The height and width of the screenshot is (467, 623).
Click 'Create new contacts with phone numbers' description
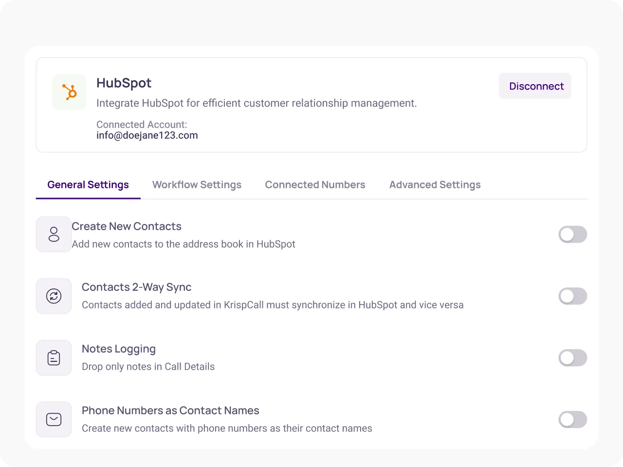click(x=227, y=429)
